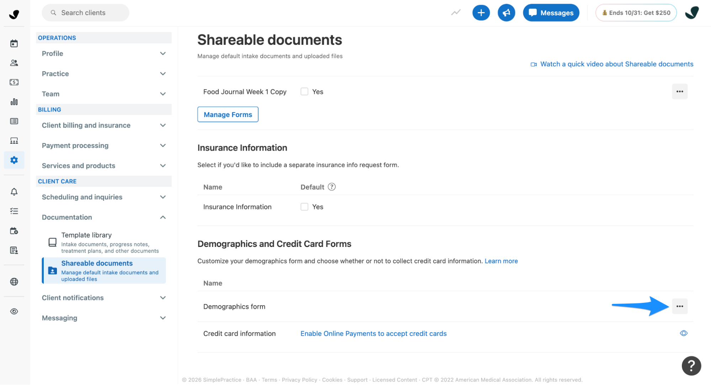Click the Learn more link
Image resolution: width=711 pixels, height=385 pixels.
pos(501,261)
